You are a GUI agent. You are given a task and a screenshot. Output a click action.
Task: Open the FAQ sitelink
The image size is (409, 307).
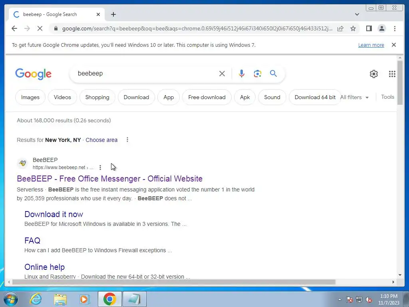click(x=32, y=240)
